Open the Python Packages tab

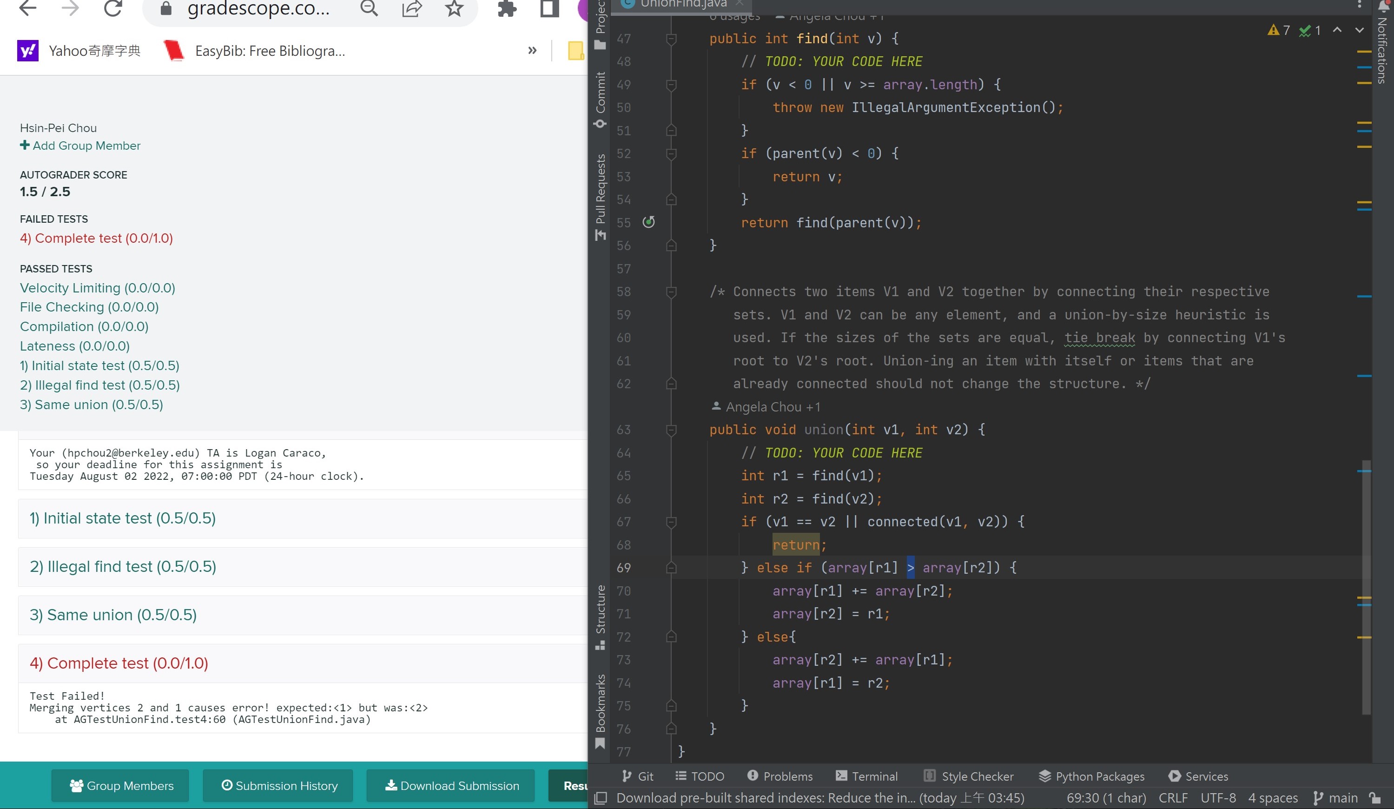click(1091, 776)
